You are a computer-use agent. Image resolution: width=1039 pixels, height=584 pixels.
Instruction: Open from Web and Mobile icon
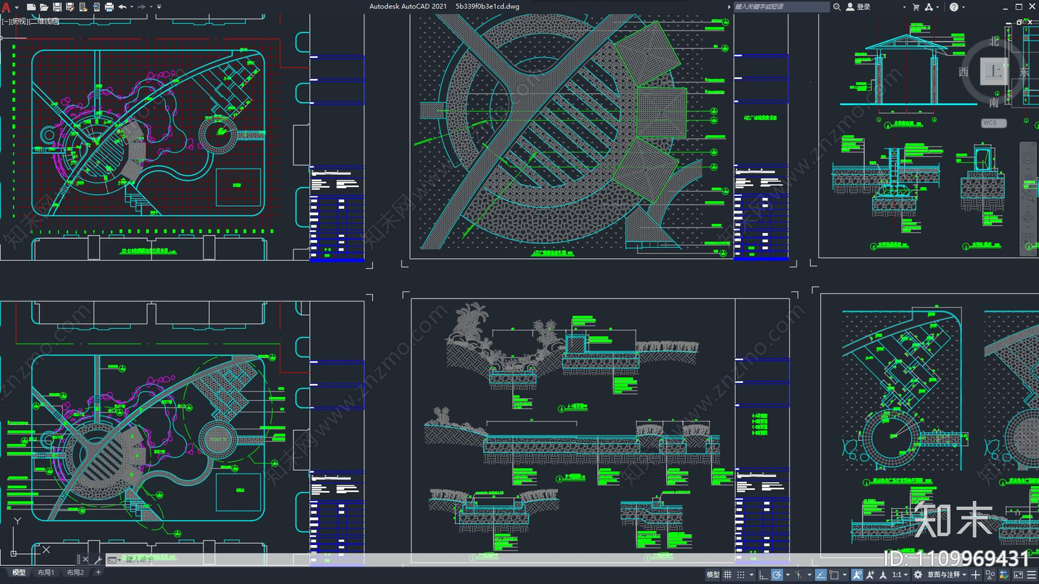coord(83,7)
